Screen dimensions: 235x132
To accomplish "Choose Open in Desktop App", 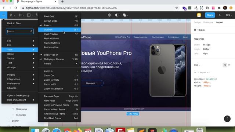I will click(x=20, y=95).
